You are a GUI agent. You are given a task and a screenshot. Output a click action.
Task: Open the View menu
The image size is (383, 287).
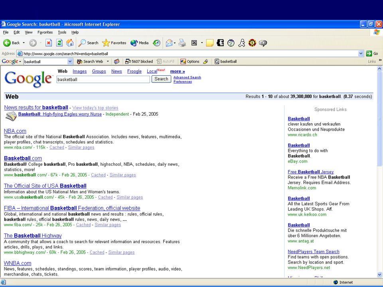pyautogui.click(x=29, y=32)
